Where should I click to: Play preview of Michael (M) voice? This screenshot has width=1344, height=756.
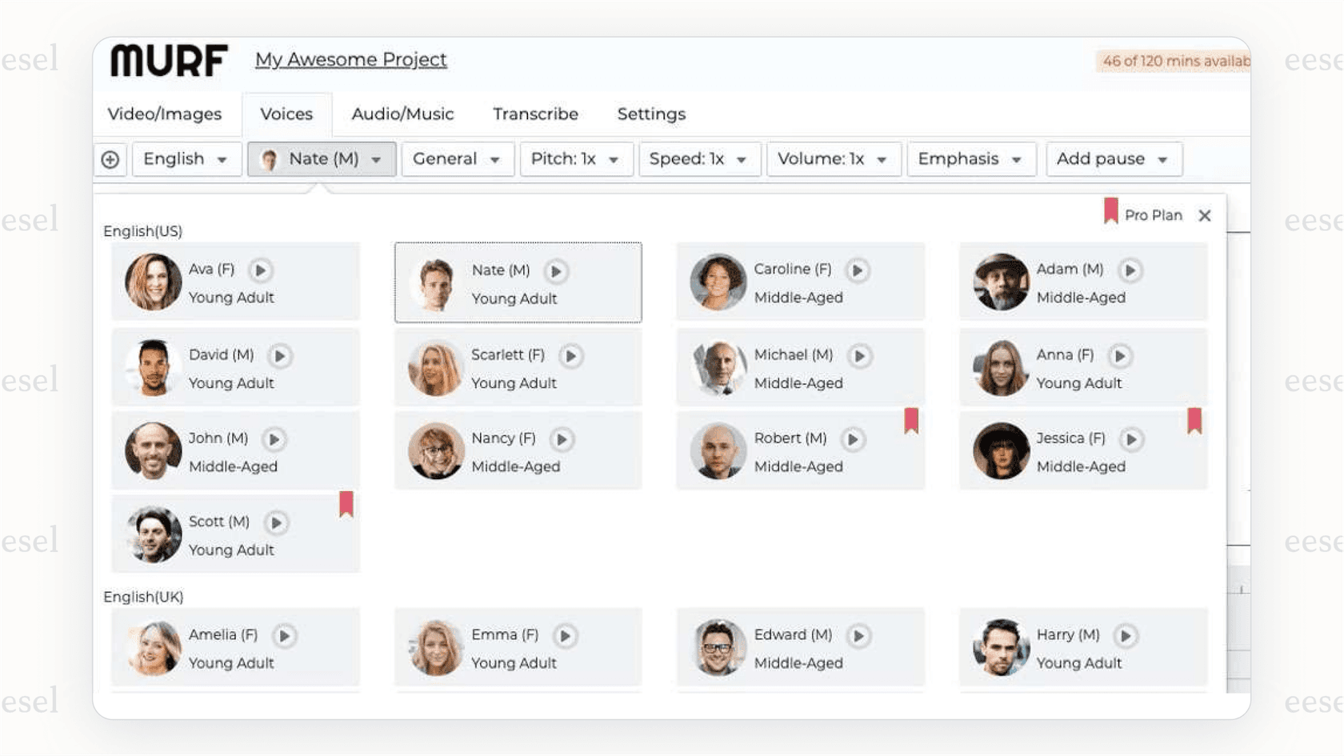(x=859, y=355)
